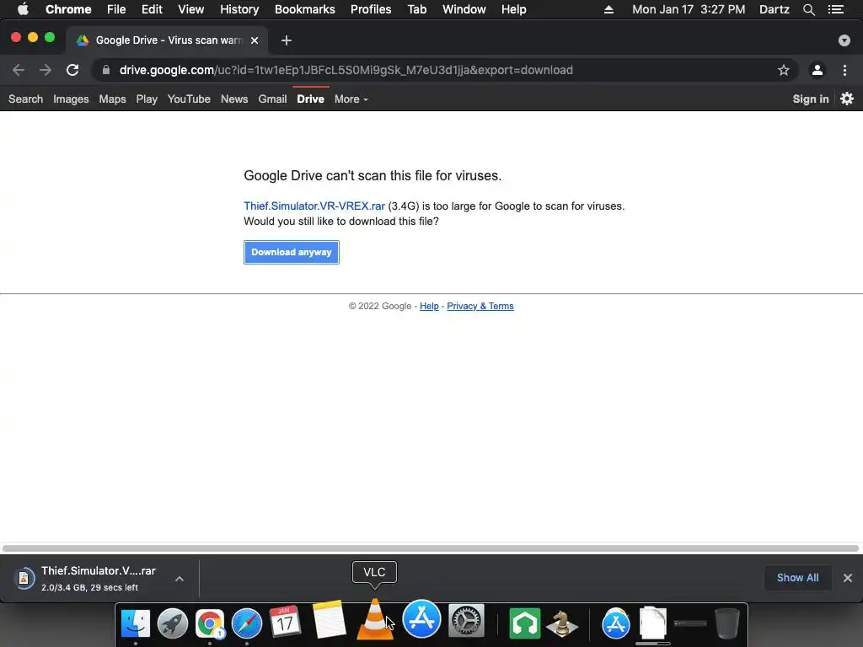Screen dimensions: 863x647
Task: Open Spotlight search magnifier
Action: [808, 9]
